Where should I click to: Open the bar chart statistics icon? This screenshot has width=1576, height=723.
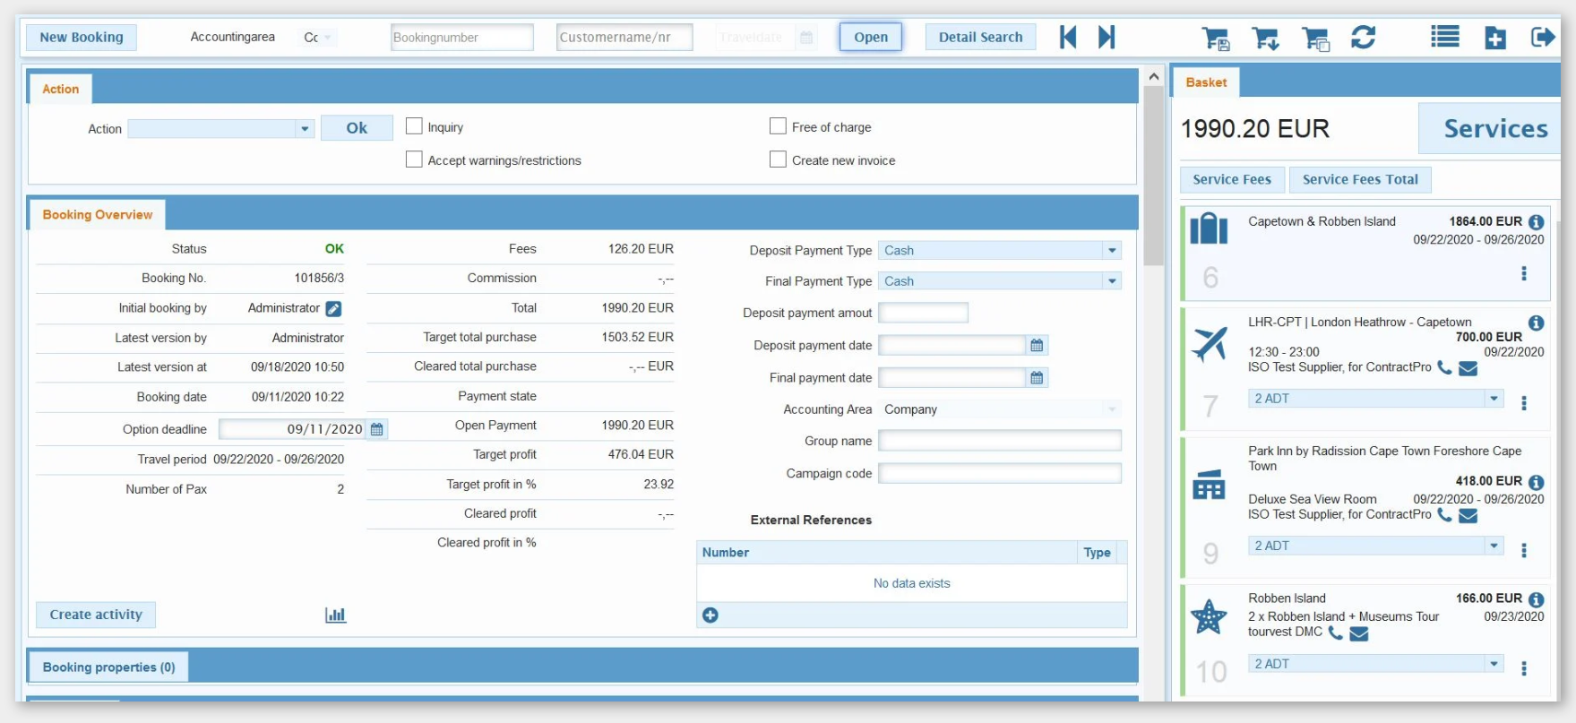point(335,615)
